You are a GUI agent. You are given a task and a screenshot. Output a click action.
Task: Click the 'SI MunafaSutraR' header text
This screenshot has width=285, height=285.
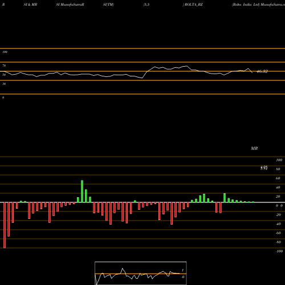pos(70,5)
